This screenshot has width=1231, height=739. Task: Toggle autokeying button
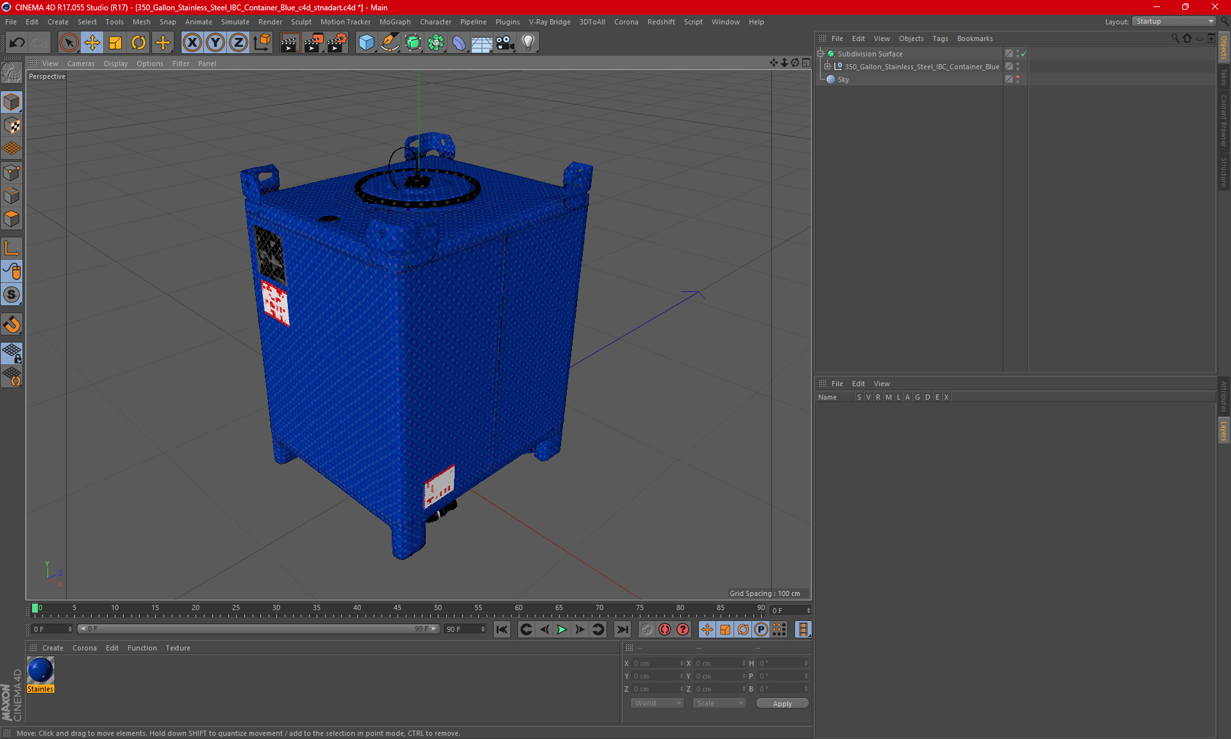pos(665,629)
